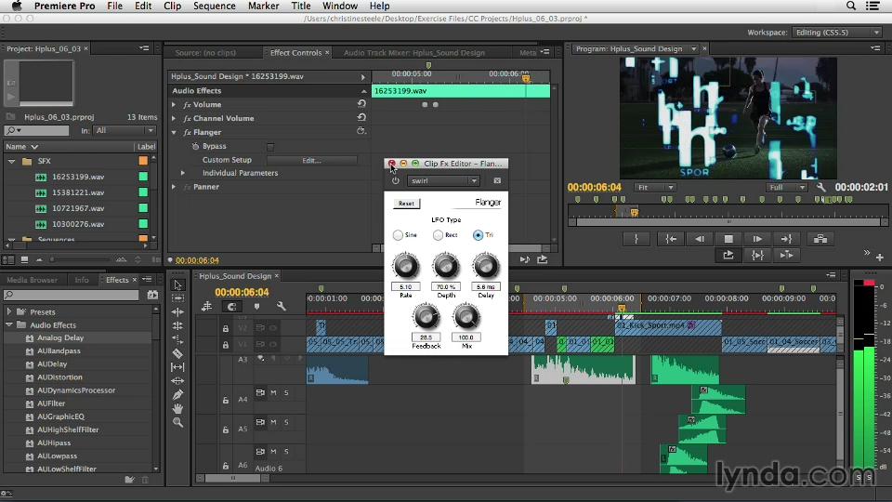This screenshot has height=502, width=892.
Task: Select the Slide tool
Action: [x=178, y=381]
